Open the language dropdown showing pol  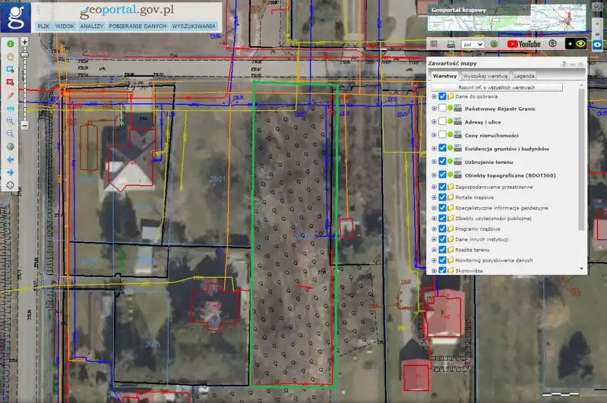point(473,44)
